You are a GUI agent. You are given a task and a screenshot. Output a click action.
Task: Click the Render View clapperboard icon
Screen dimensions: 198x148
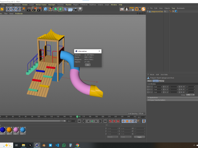[29, 9]
